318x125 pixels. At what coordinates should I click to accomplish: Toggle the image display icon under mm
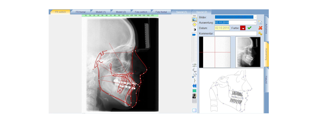(194, 19)
